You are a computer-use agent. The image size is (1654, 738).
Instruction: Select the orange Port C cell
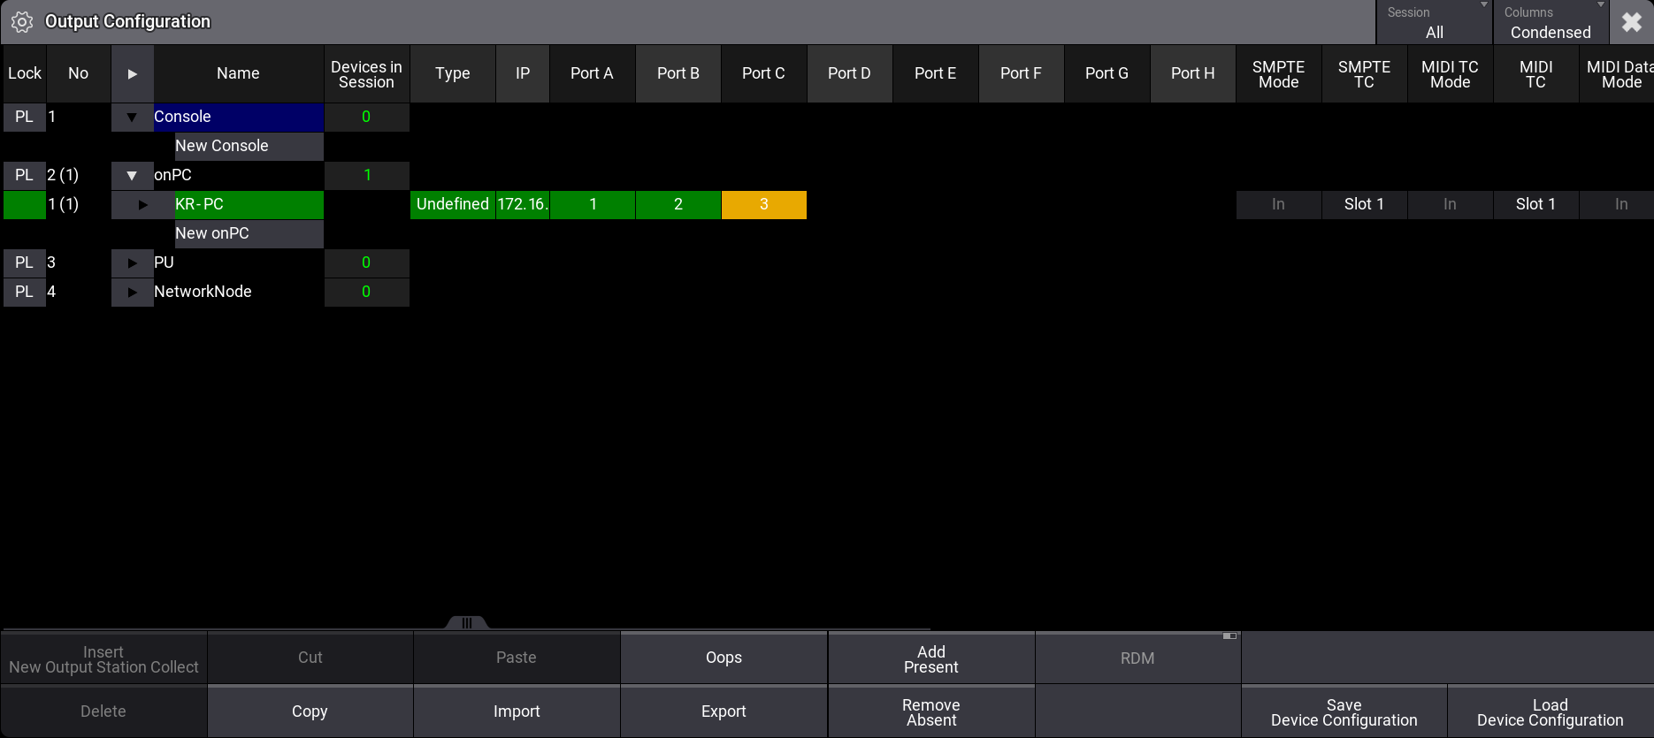[763, 205]
